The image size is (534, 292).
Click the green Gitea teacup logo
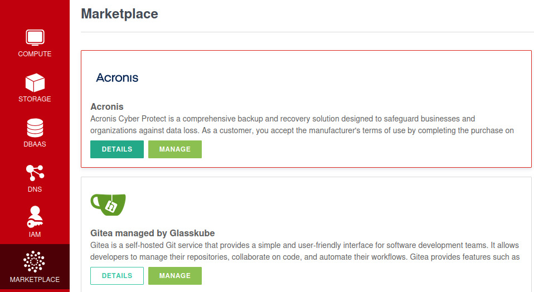click(108, 205)
